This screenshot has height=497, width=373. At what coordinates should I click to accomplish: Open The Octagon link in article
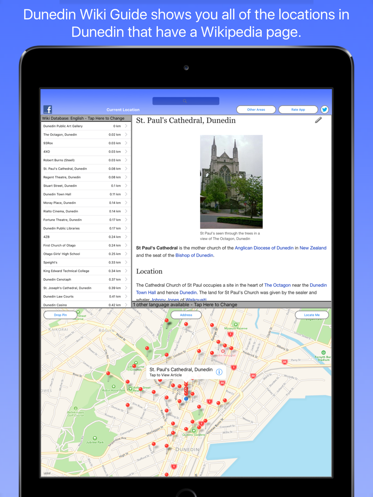click(x=278, y=285)
